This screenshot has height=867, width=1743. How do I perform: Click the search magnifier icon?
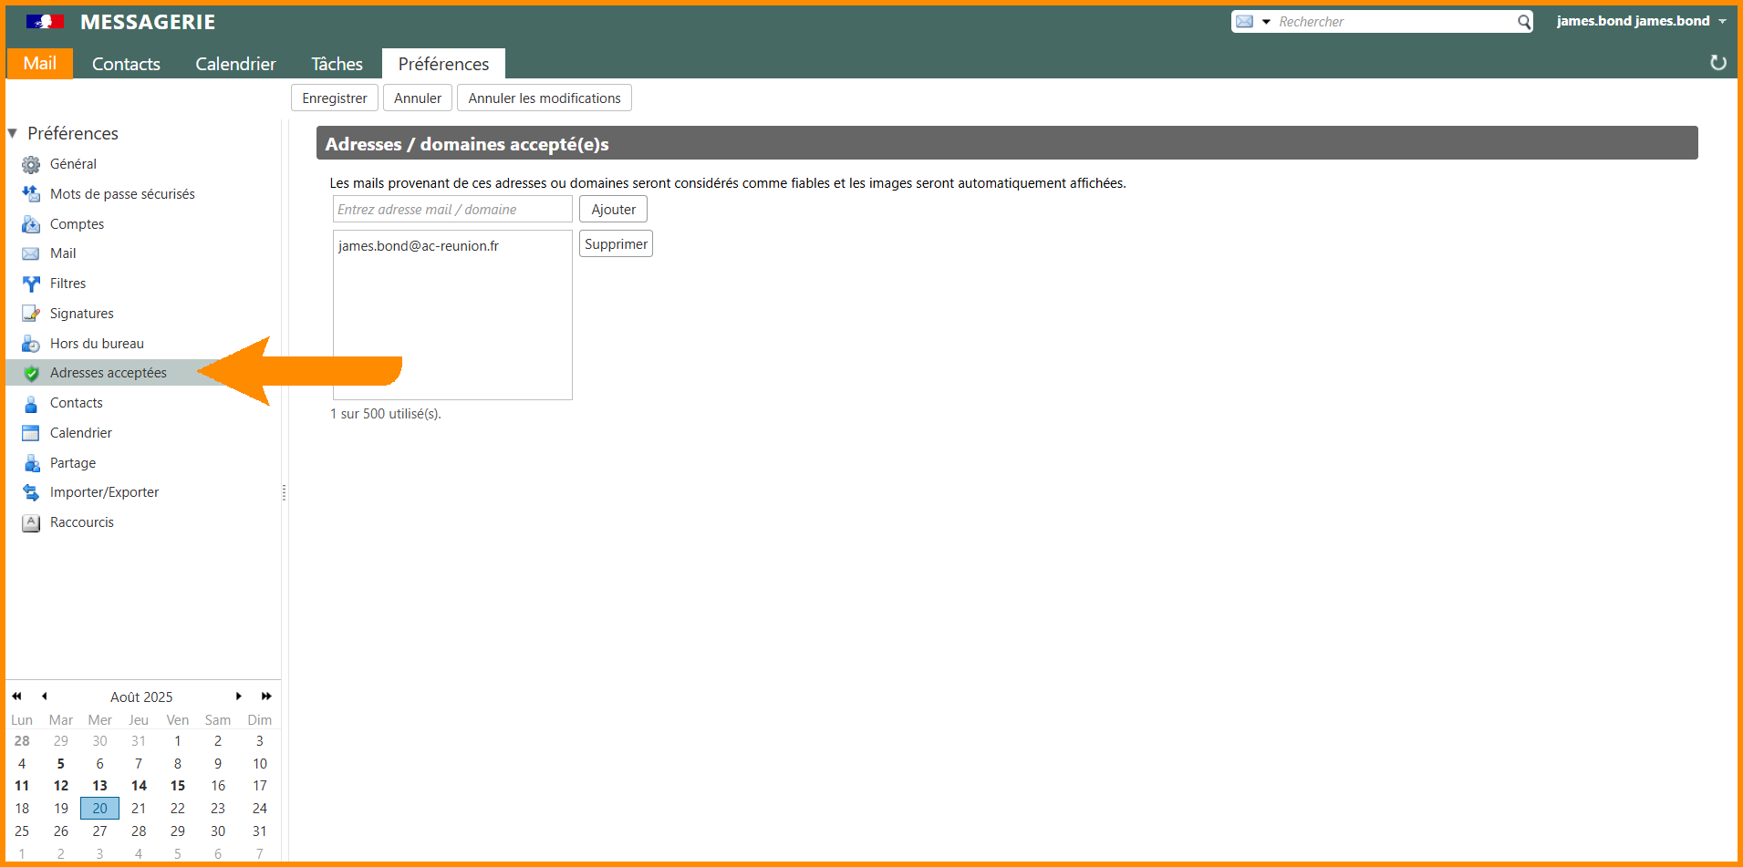(1524, 22)
